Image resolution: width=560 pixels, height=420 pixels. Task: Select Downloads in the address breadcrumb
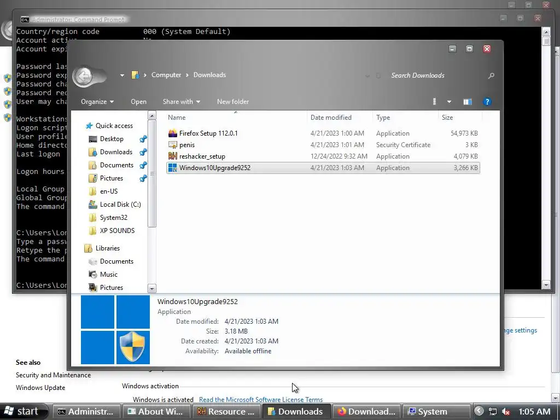pyautogui.click(x=209, y=75)
